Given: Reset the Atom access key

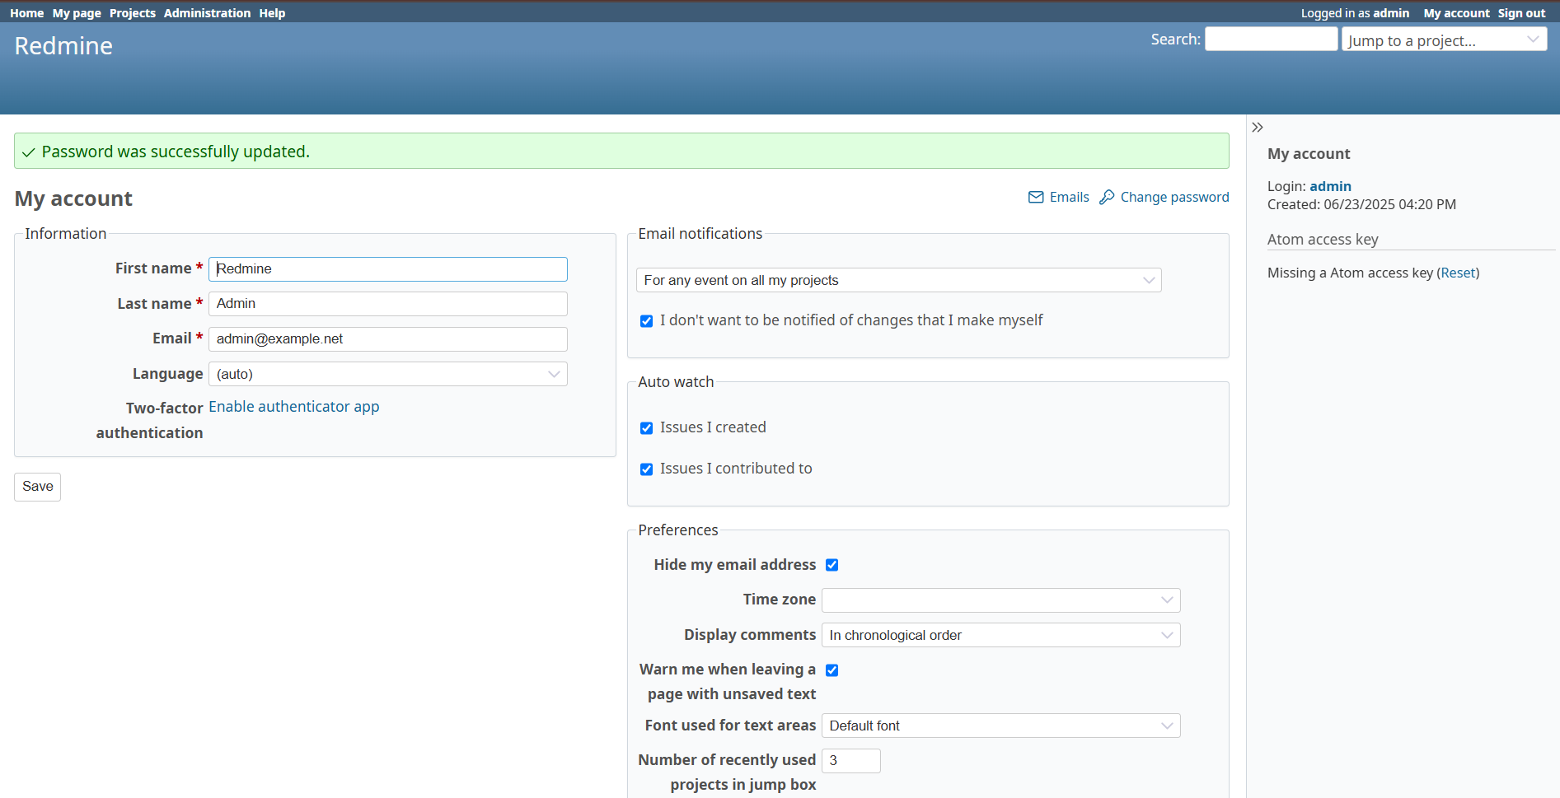Looking at the screenshot, I should [x=1458, y=273].
